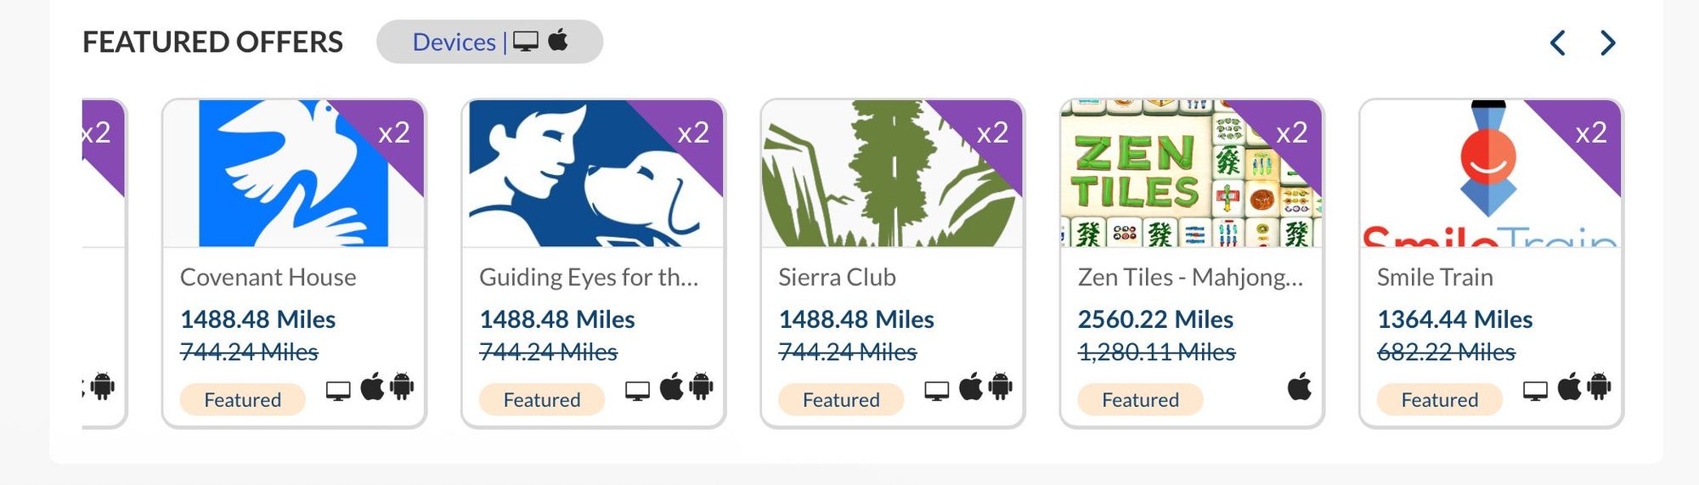Screen dimensions: 1699x485
Task: Click Featured tag on Zen Tiles card
Action: (1140, 399)
